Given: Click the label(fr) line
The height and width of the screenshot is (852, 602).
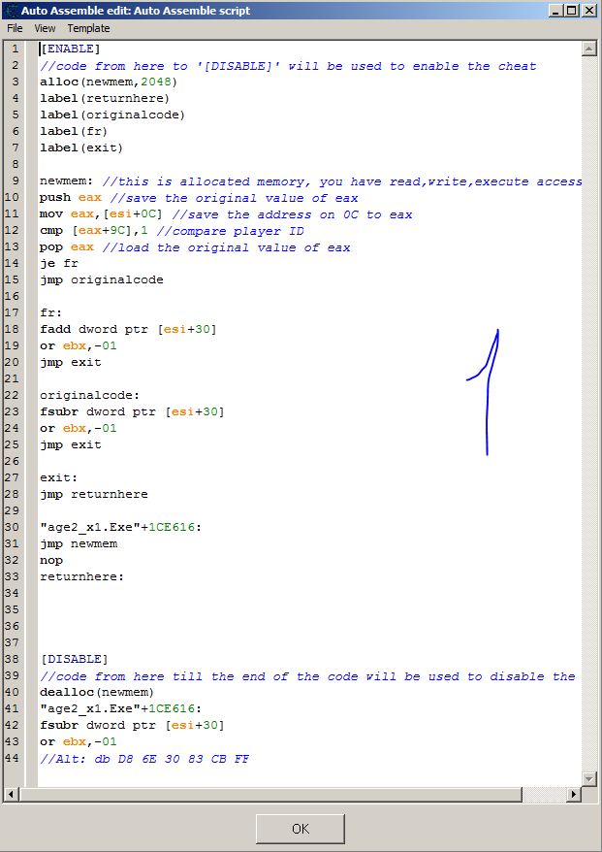Looking at the screenshot, I should pos(74,131).
